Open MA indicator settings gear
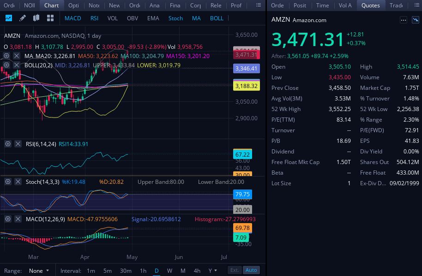The image size is (422, 276). [6, 56]
